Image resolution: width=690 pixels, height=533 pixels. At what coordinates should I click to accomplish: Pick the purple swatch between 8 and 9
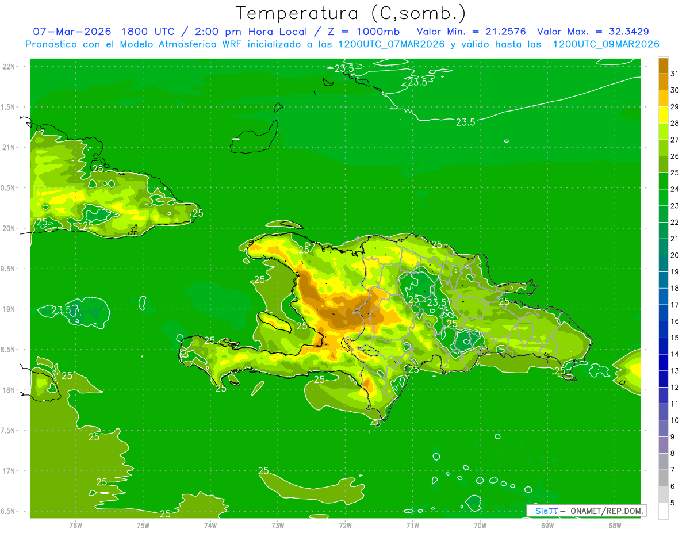coord(664,445)
